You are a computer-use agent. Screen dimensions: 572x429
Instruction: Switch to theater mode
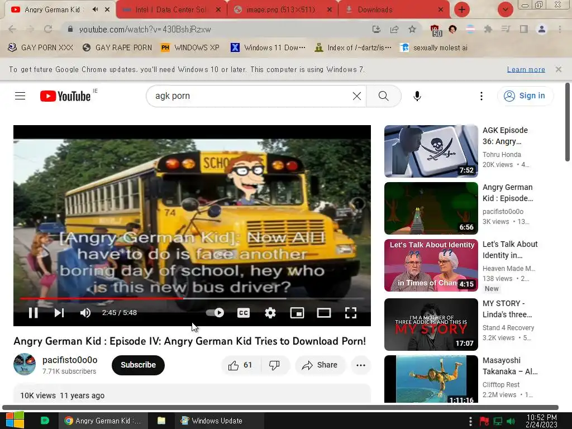(323, 313)
